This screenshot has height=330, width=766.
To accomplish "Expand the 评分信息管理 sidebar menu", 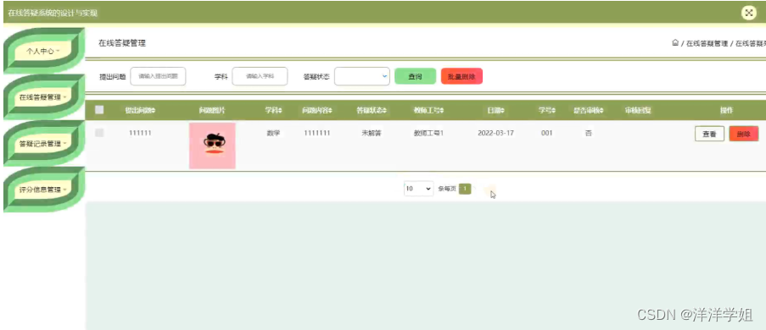I will [x=43, y=190].
